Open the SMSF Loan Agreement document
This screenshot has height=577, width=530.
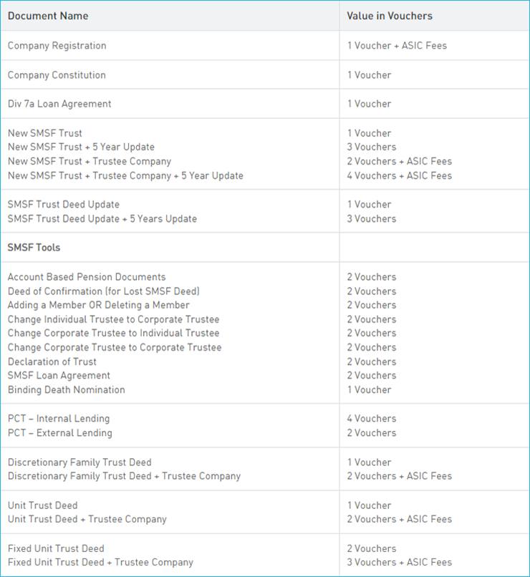pos(59,376)
